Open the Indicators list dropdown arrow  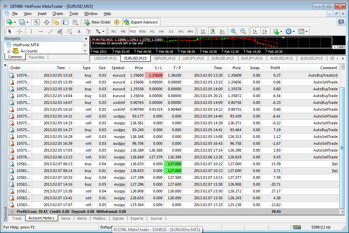(281, 32)
